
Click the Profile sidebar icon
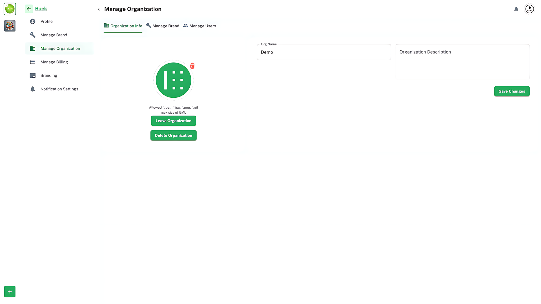click(x=33, y=21)
